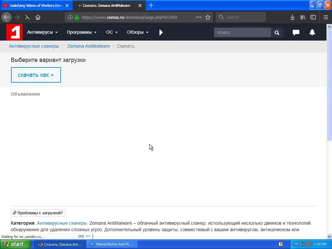Viewport: 332px width, 249px height.
Task: Click the scrollbar down arrow
Action: click(329, 236)
